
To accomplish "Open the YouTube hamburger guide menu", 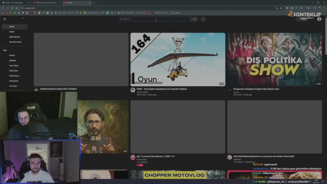I will (x=5, y=19).
